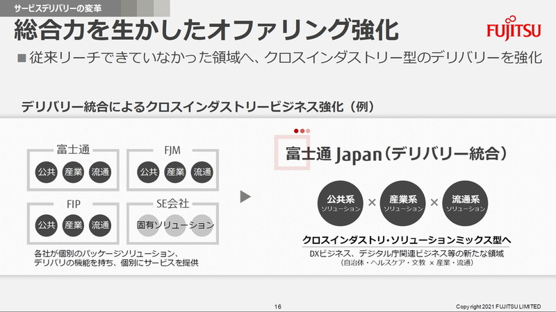
Task: Click the FIP box title
Action: click(x=74, y=204)
